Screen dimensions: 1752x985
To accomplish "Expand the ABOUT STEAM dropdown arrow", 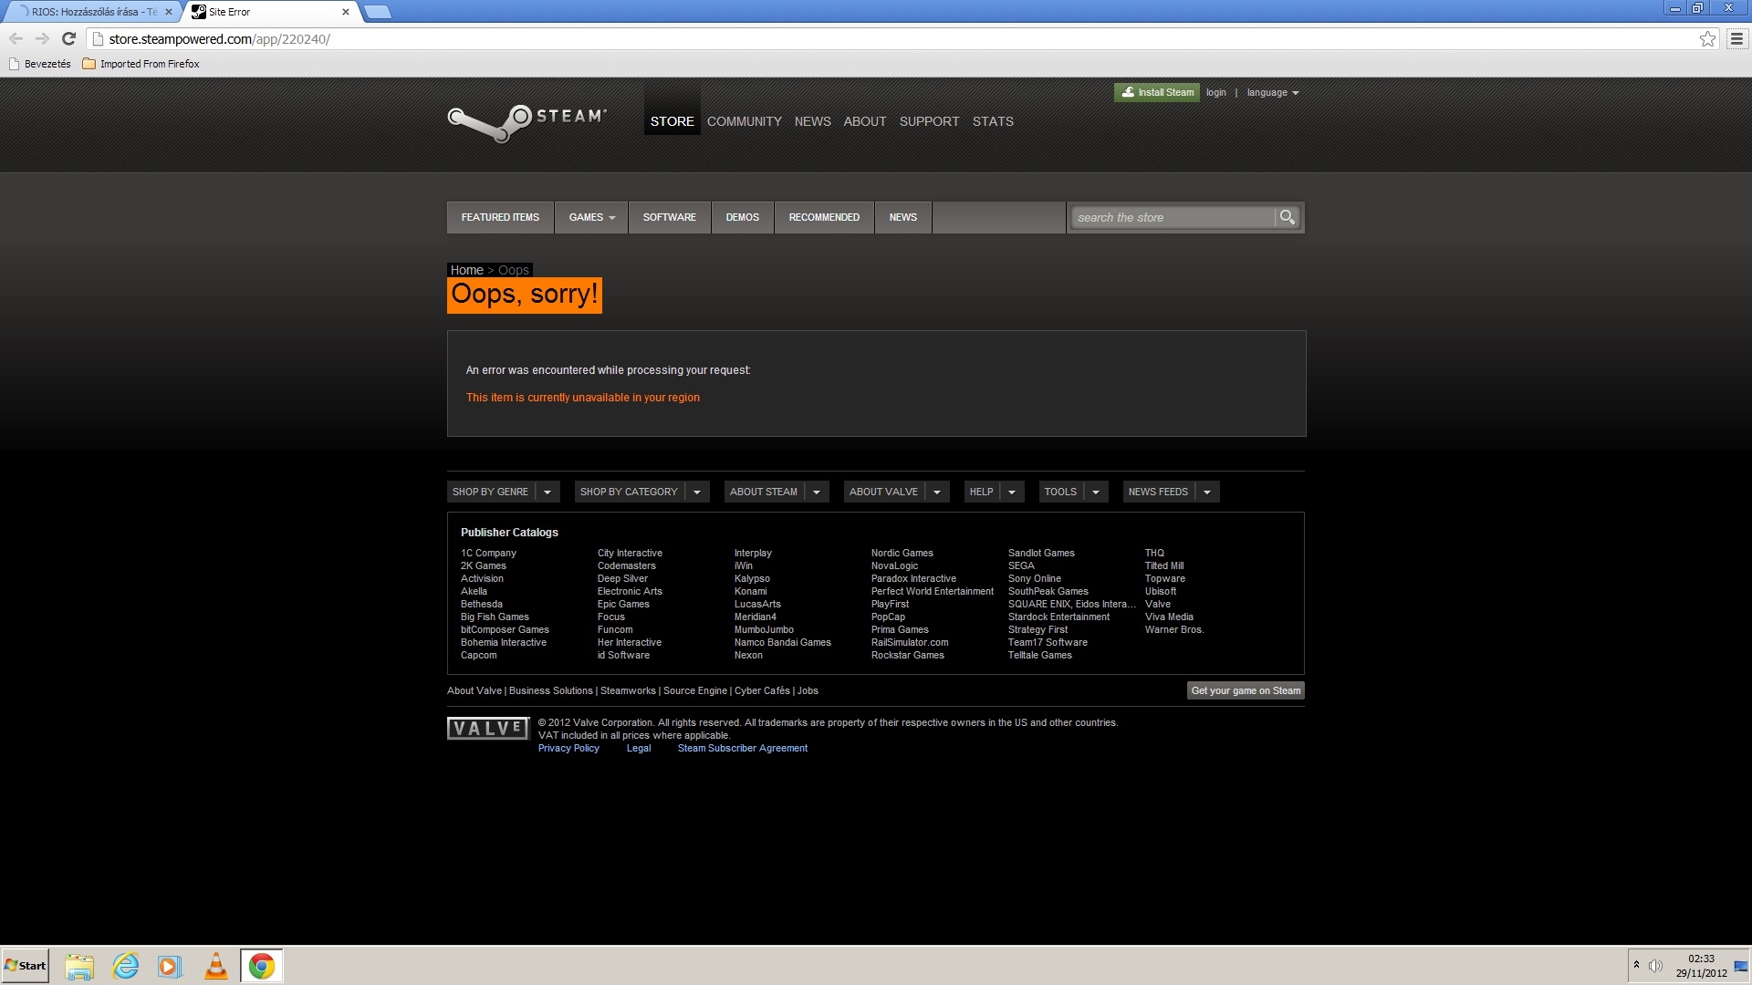I will click(817, 492).
